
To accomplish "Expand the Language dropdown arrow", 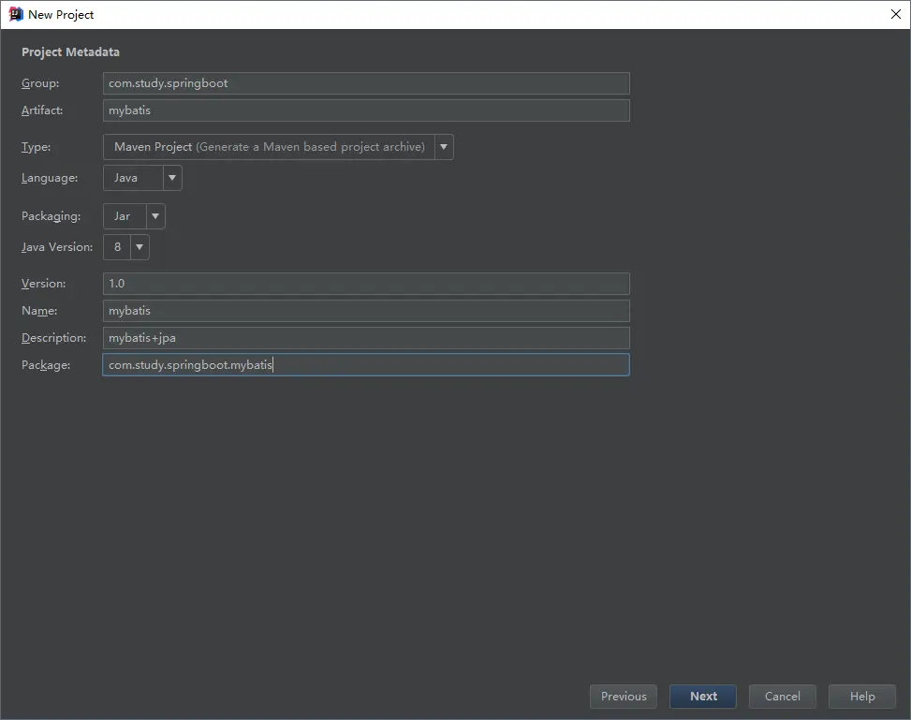I will 172,178.
